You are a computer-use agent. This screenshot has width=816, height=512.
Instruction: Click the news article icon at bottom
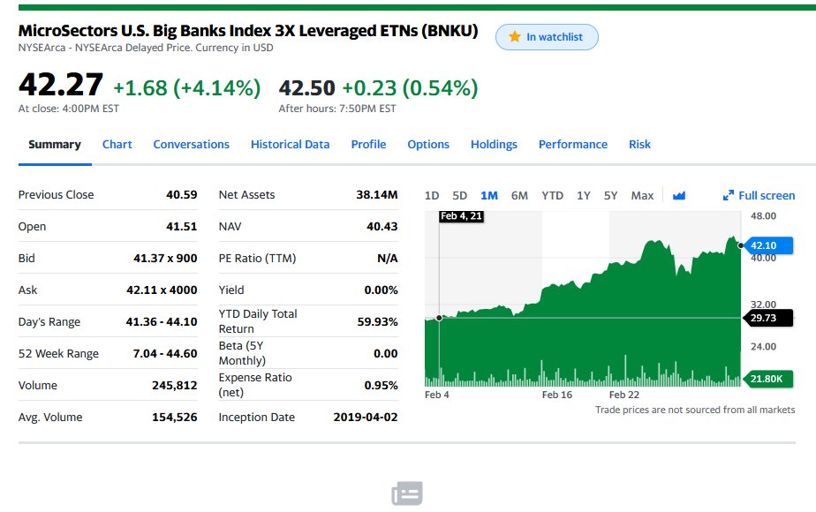[x=407, y=493]
